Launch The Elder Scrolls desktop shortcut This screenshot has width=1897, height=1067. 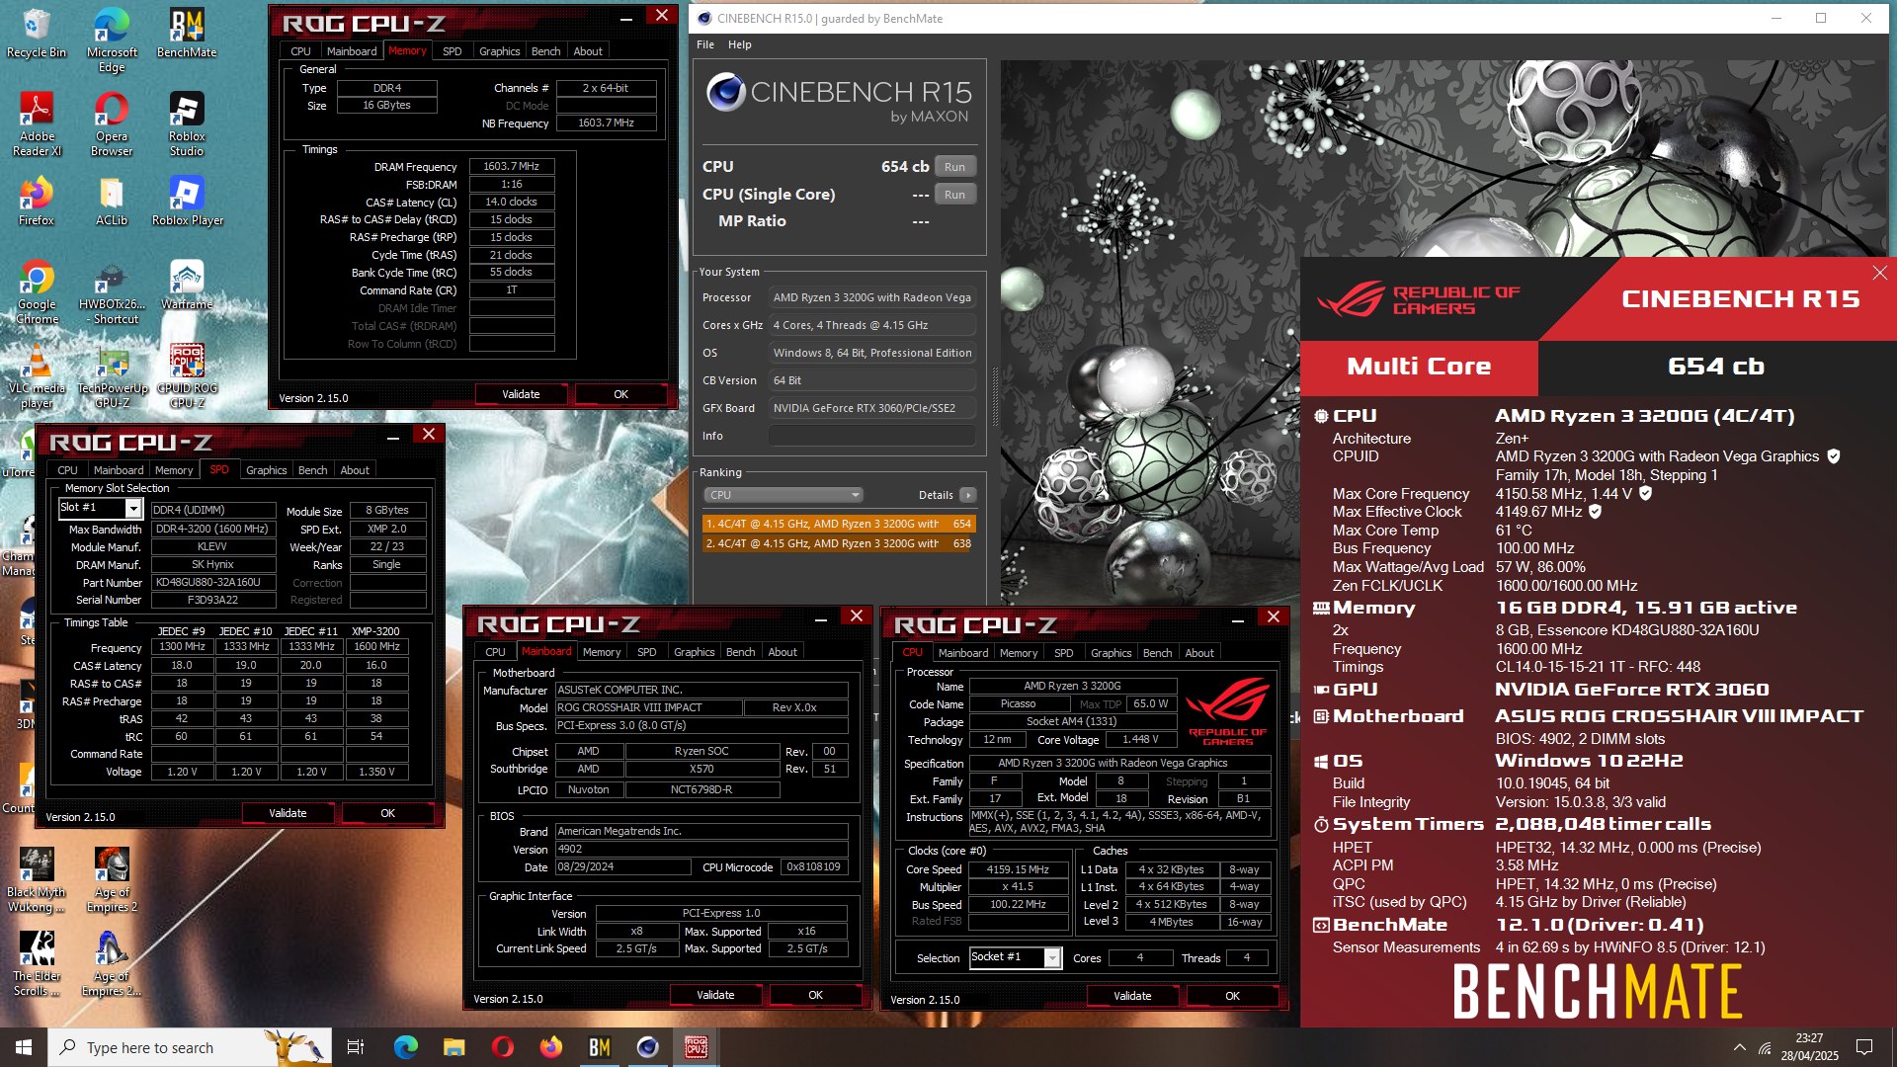[x=37, y=964]
